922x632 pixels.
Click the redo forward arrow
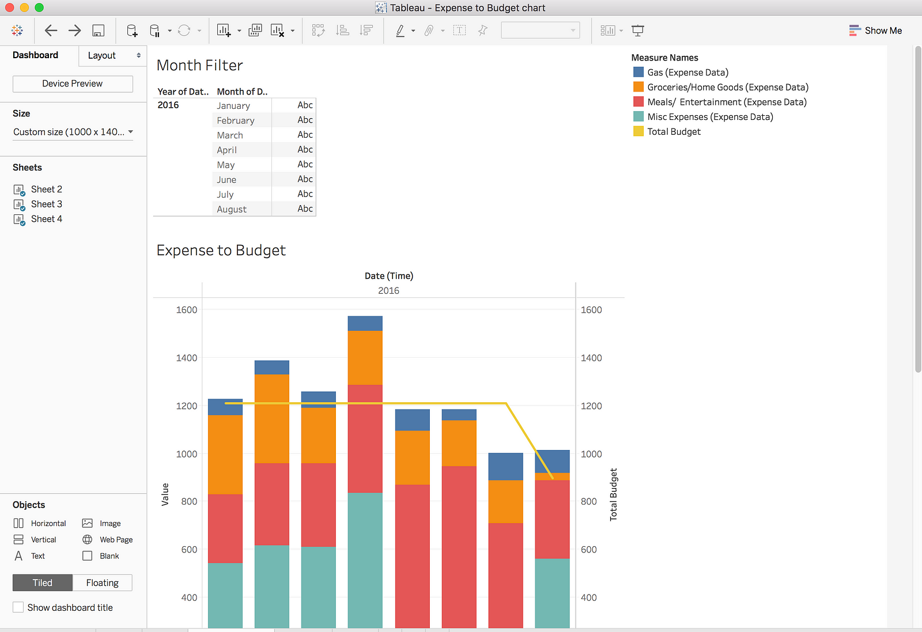75,31
